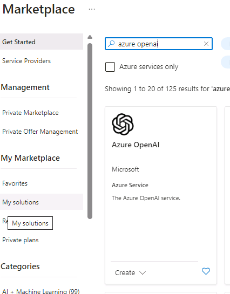
Task: Open Private Marketplace menu item
Action: point(30,113)
